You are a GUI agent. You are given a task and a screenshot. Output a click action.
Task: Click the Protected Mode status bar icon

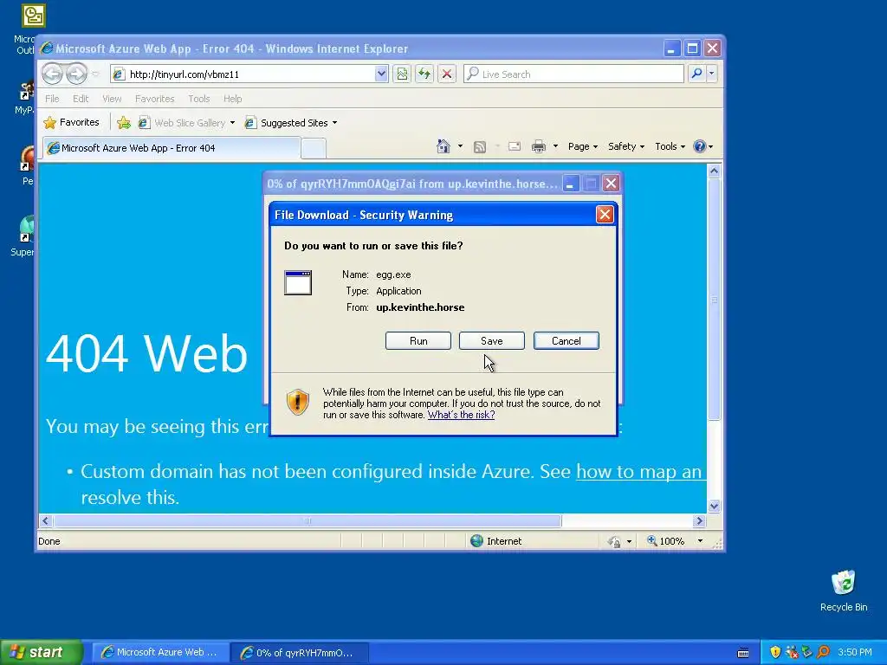click(x=614, y=542)
